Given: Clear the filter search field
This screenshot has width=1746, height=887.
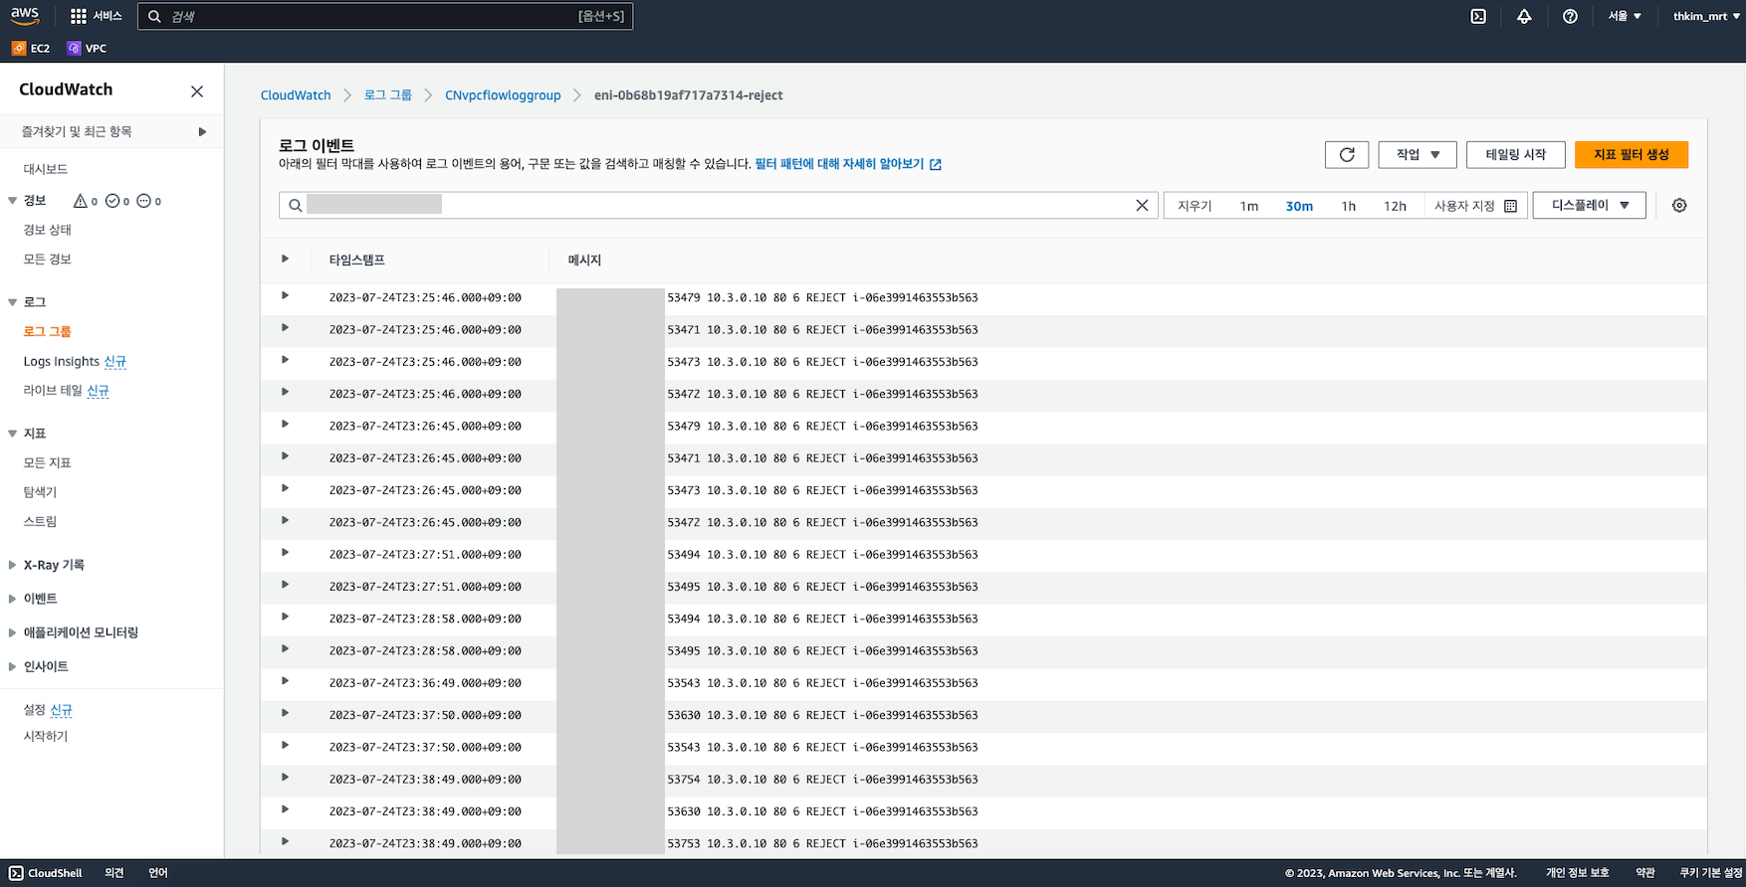Looking at the screenshot, I should pos(1142,205).
